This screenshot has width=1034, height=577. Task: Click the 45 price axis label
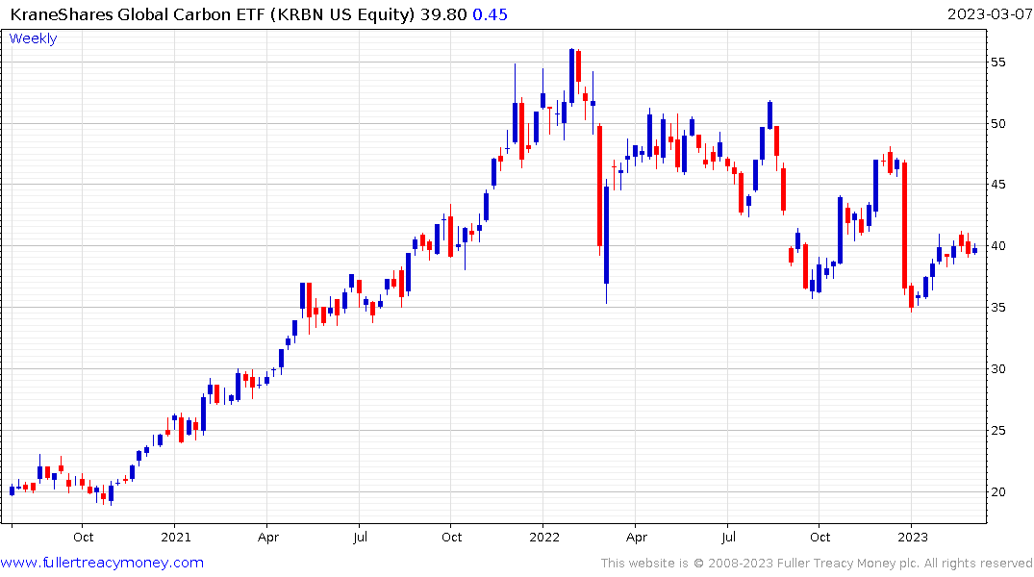click(997, 185)
